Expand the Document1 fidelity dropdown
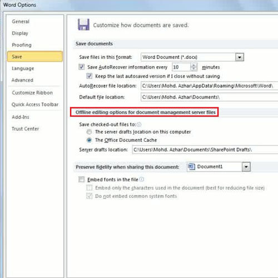278x278 pixels. click(x=246, y=167)
